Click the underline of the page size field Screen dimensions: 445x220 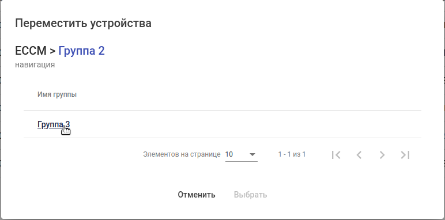241,162
